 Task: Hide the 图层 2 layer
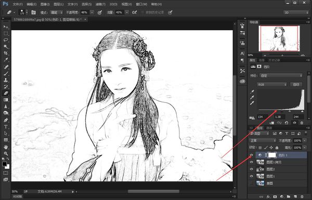click(x=252, y=169)
